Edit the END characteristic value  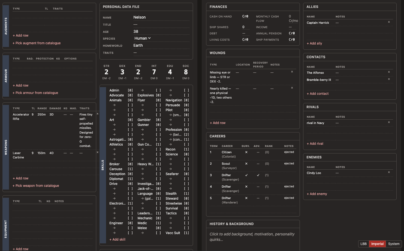(x=138, y=72)
